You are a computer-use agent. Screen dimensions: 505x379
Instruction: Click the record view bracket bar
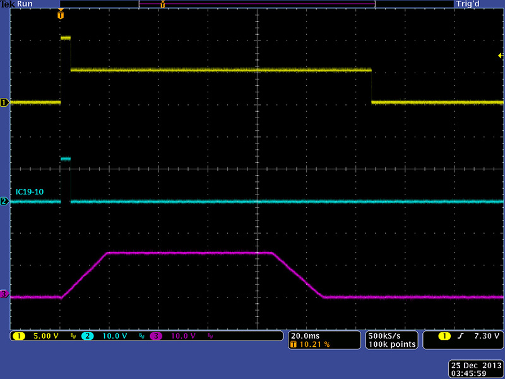coord(257,4)
